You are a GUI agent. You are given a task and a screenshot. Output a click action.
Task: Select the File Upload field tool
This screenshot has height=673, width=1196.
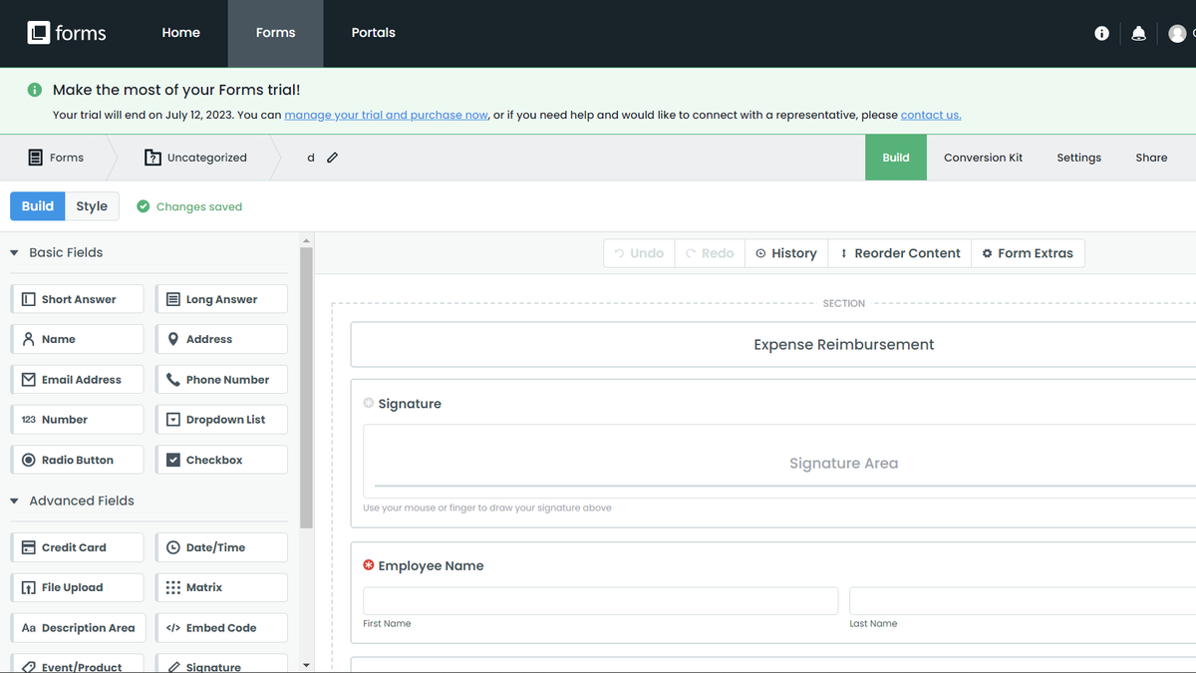click(77, 586)
